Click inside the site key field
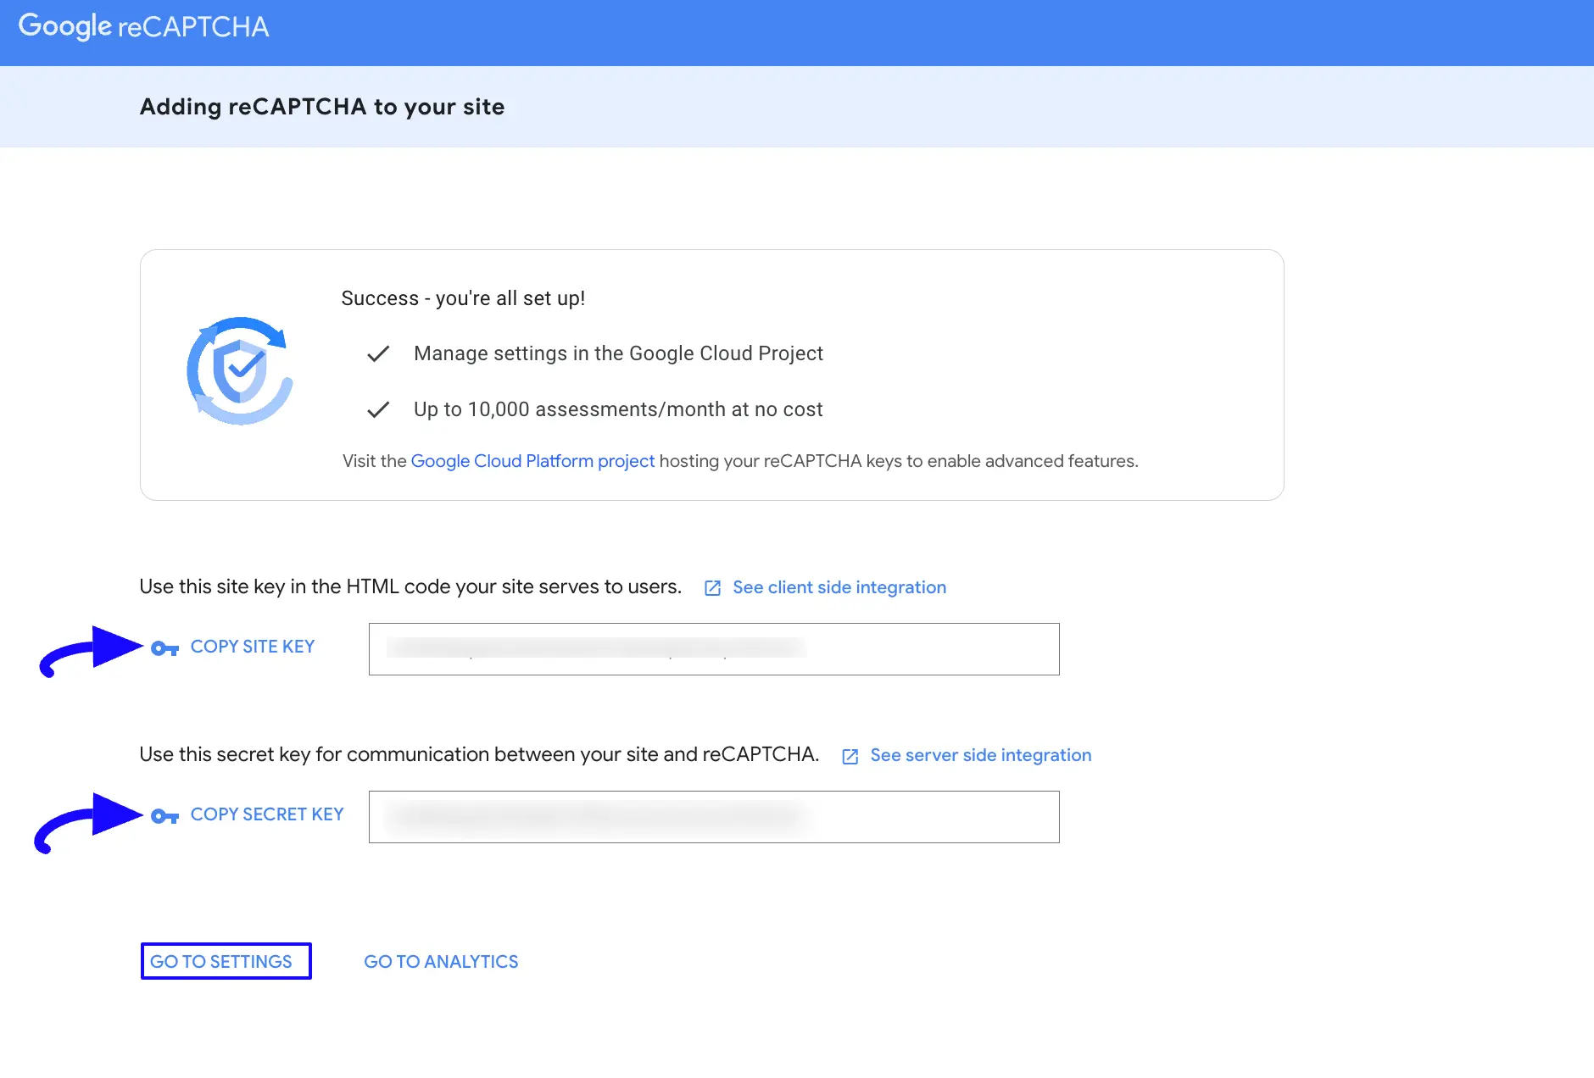The height and width of the screenshot is (1078, 1594). click(714, 649)
